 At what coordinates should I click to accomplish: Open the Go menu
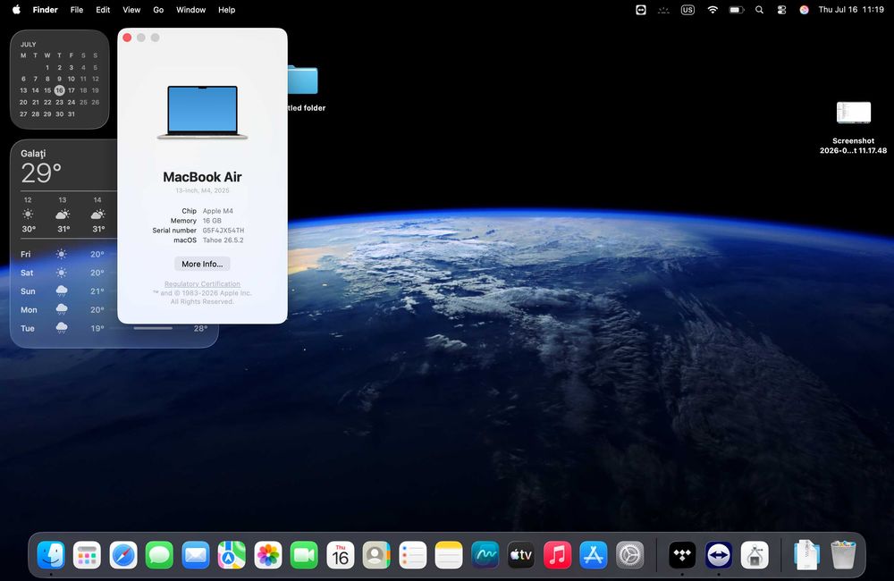tap(158, 10)
